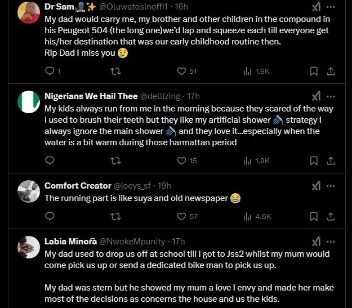
Task: Click Comfort Creator's profile avatar
Action: (x=28, y=190)
